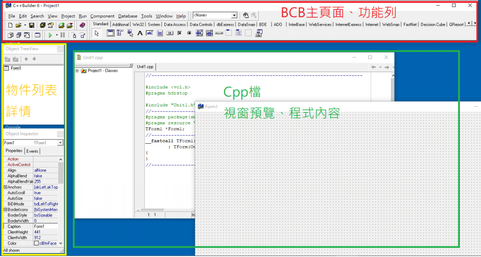This screenshot has width=481, height=257.
Task: Select the Memo component icon
Action: click(160, 33)
